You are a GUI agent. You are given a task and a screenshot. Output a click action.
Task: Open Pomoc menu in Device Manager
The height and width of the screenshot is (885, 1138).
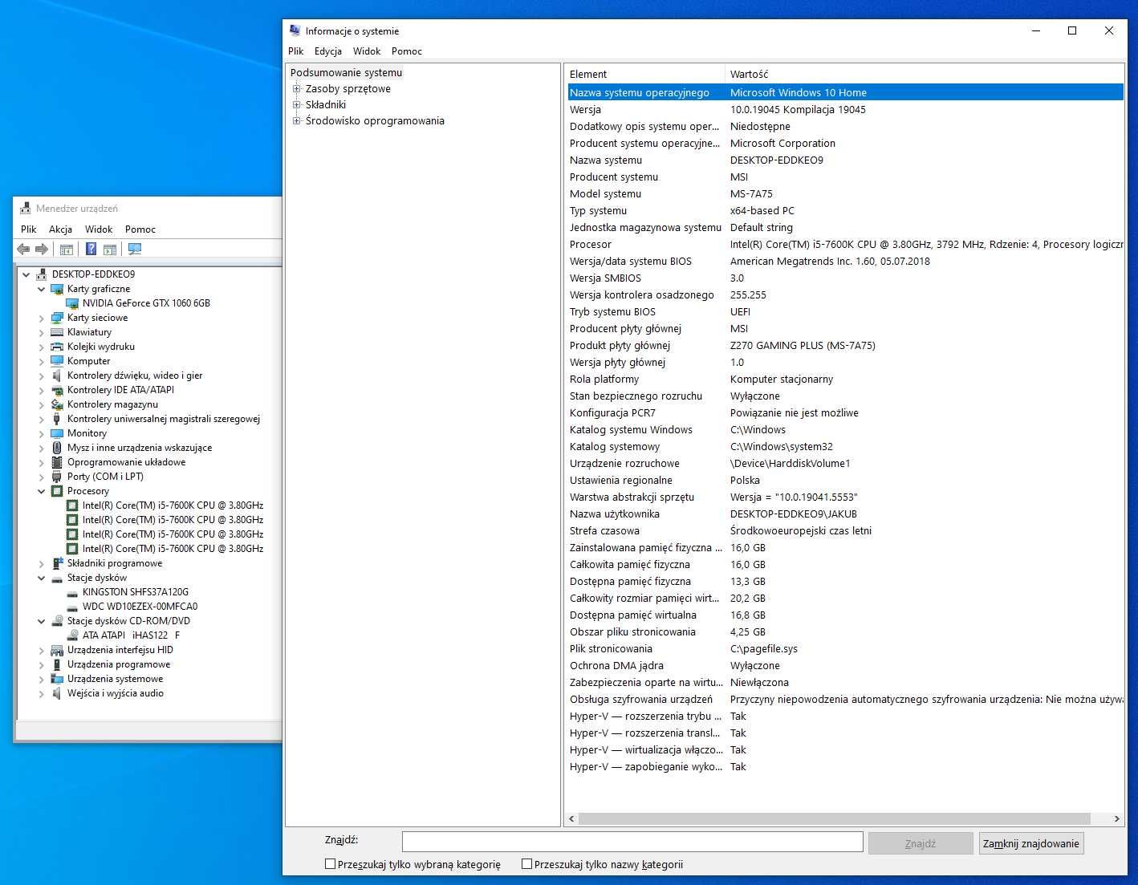(x=140, y=229)
